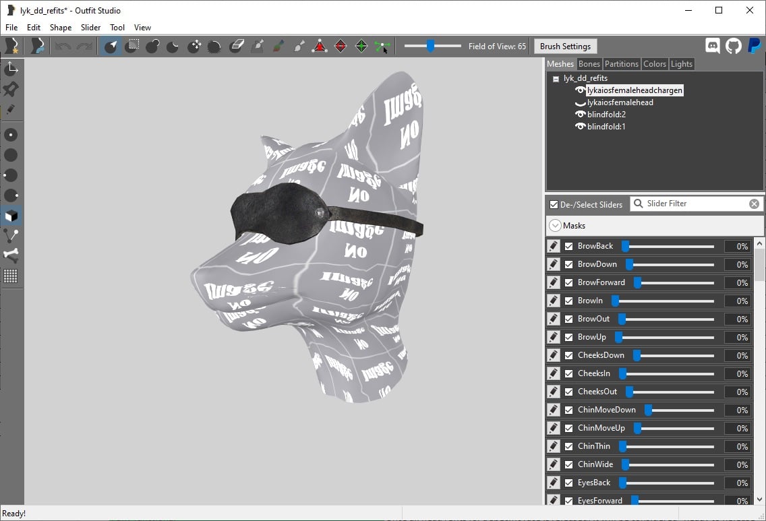Uncheck the ChinThin slider checkbox
Screen dimensions: 766x521
pos(568,446)
